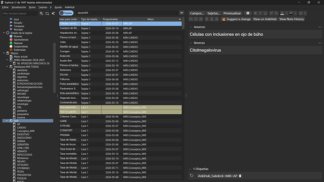This screenshot has width=324, height=182.
Task: Click the Tarjetas... button in editor
Action: (x=214, y=13)
